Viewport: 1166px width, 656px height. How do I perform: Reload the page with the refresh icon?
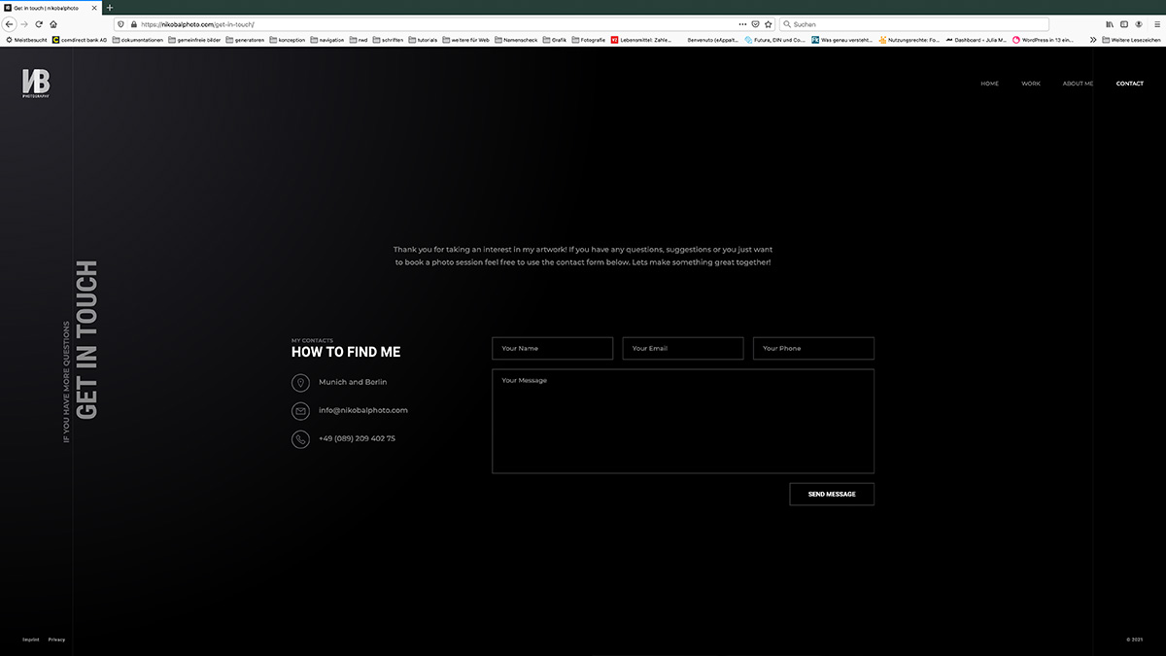click(x=39, y=23)
